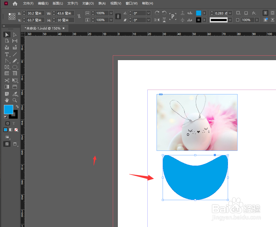Click the blue fill color swatch in toolbox

[8, 109]
